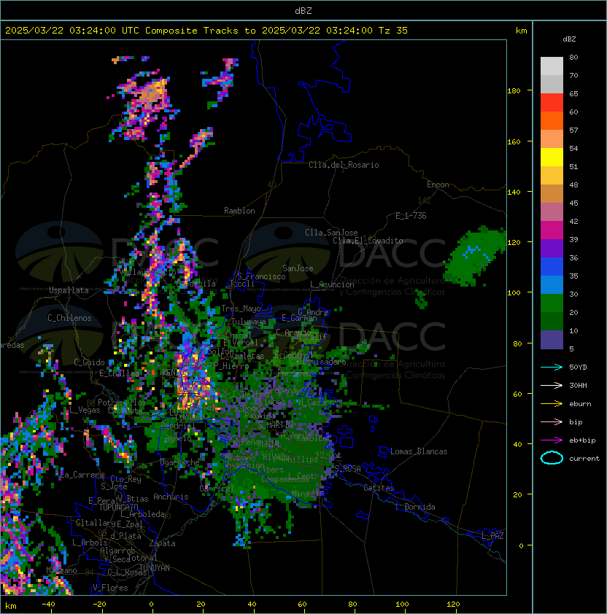Image resolution: width=607 pixels, height=614 pixels.
Task: Click the white 30HM arrow in legend
Action: click(552, 385)
